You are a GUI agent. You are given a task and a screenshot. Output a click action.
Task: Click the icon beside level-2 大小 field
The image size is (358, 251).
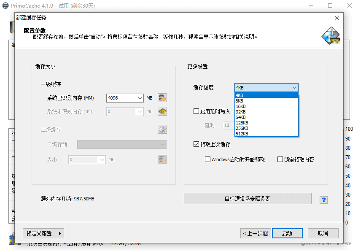coord(162,159)
